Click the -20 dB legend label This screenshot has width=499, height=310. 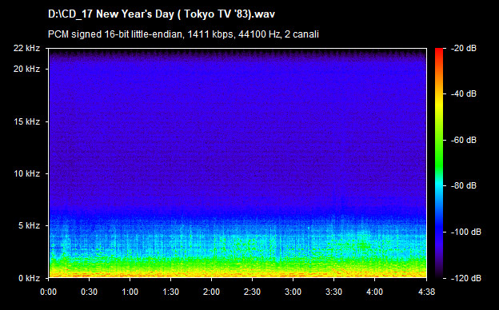coord(463,48)
